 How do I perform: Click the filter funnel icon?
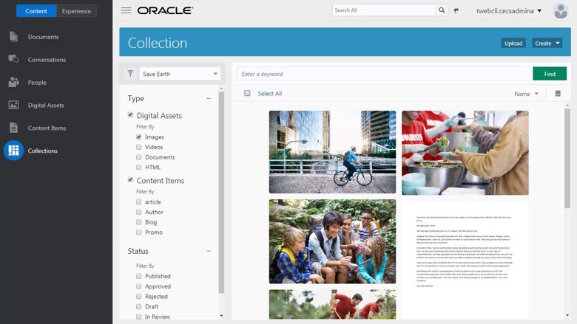coord(130,74)
